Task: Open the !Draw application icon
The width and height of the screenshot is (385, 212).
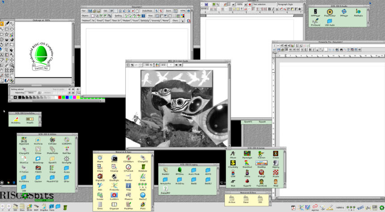Action: click(143, 178)
